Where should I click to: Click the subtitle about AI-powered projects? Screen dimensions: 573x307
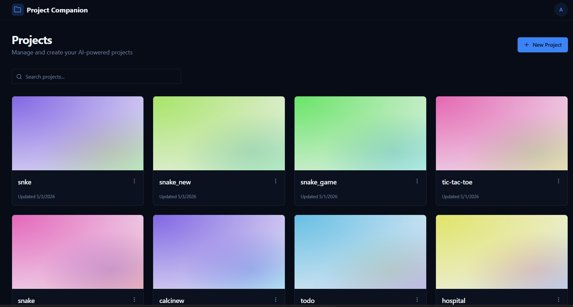pos(72,52)
